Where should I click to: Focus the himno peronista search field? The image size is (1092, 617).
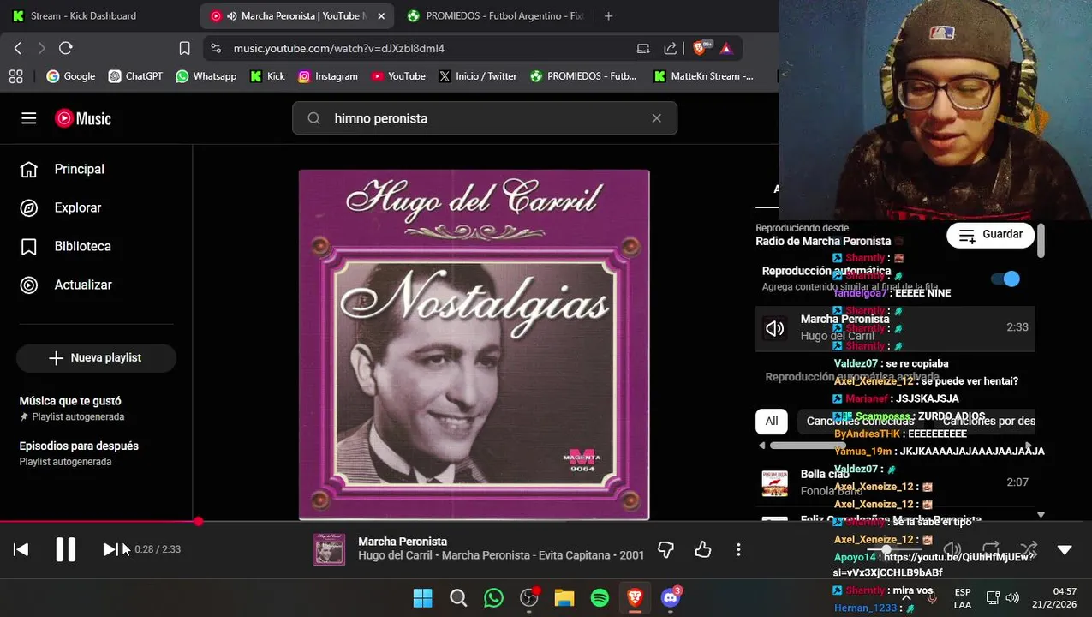click(x=485, y=118)
